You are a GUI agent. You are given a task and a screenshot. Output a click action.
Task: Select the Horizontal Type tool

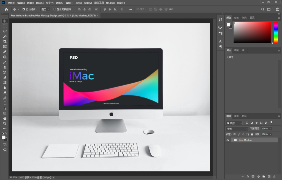(5, 103)
